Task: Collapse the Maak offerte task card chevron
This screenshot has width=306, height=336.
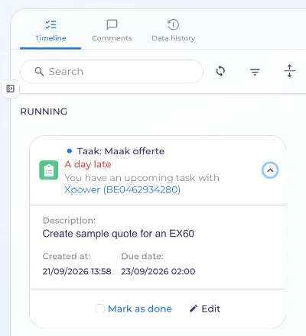Action: [270, 170]
